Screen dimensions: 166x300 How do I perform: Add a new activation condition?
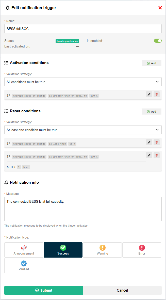[152, 63]
